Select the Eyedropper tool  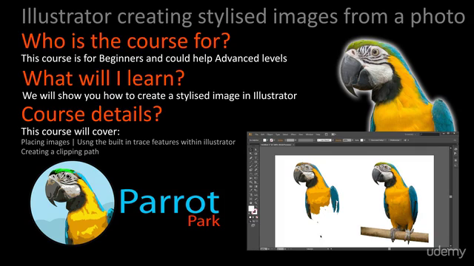(x=251, y=191)
